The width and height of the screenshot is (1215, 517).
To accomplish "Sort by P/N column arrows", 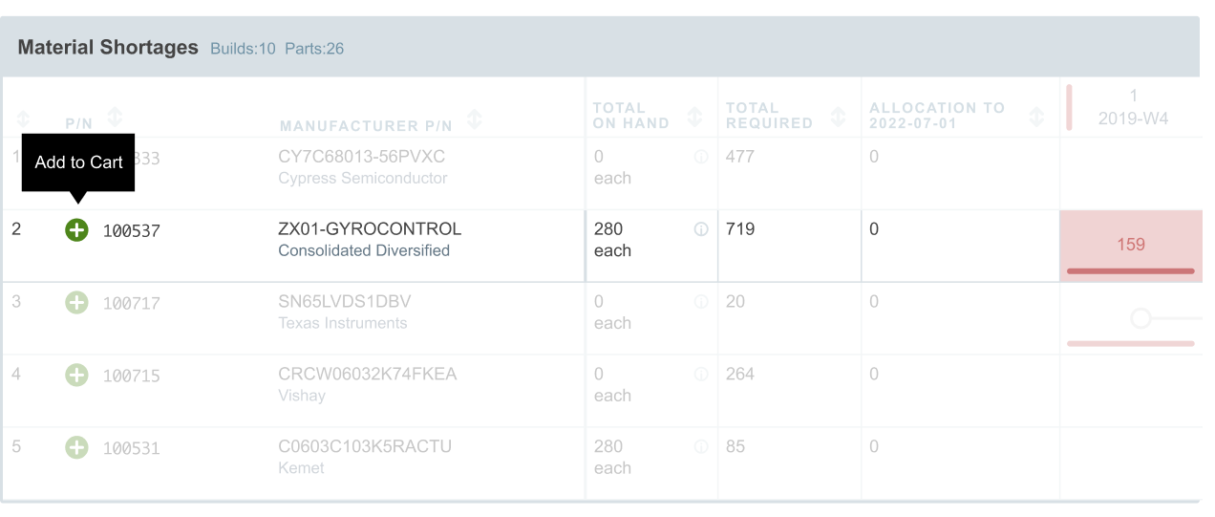I will pyautogui.click(x=115, y=118).
